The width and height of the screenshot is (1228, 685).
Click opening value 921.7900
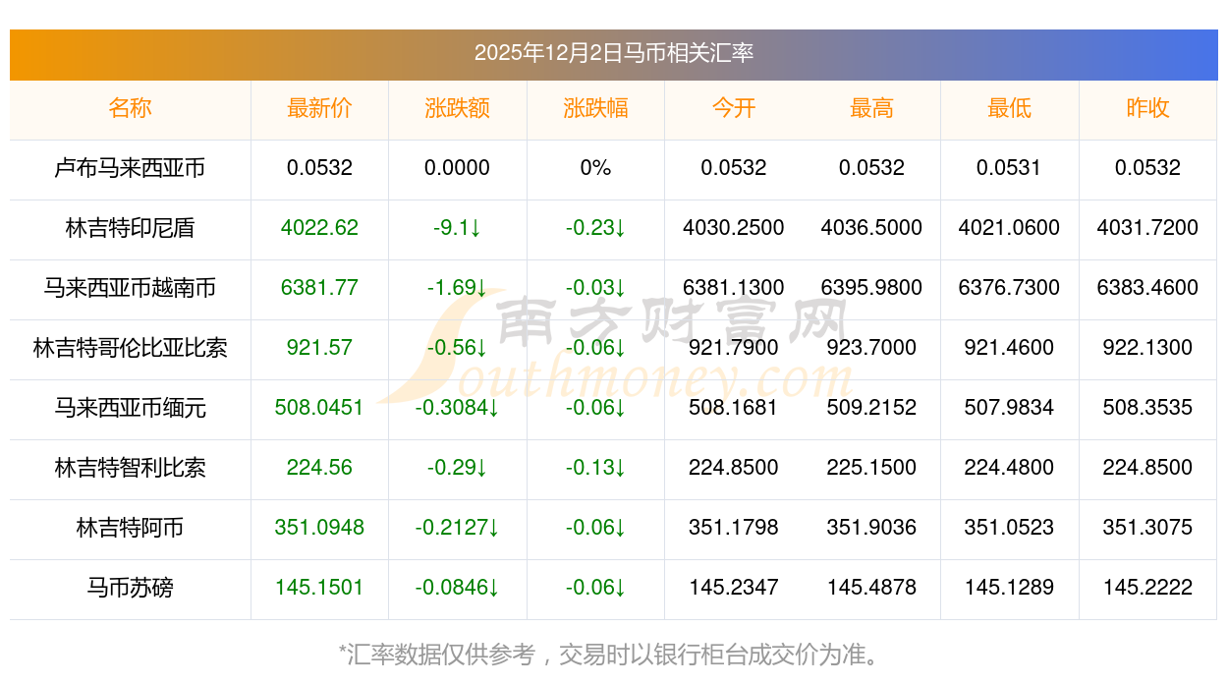734,348
